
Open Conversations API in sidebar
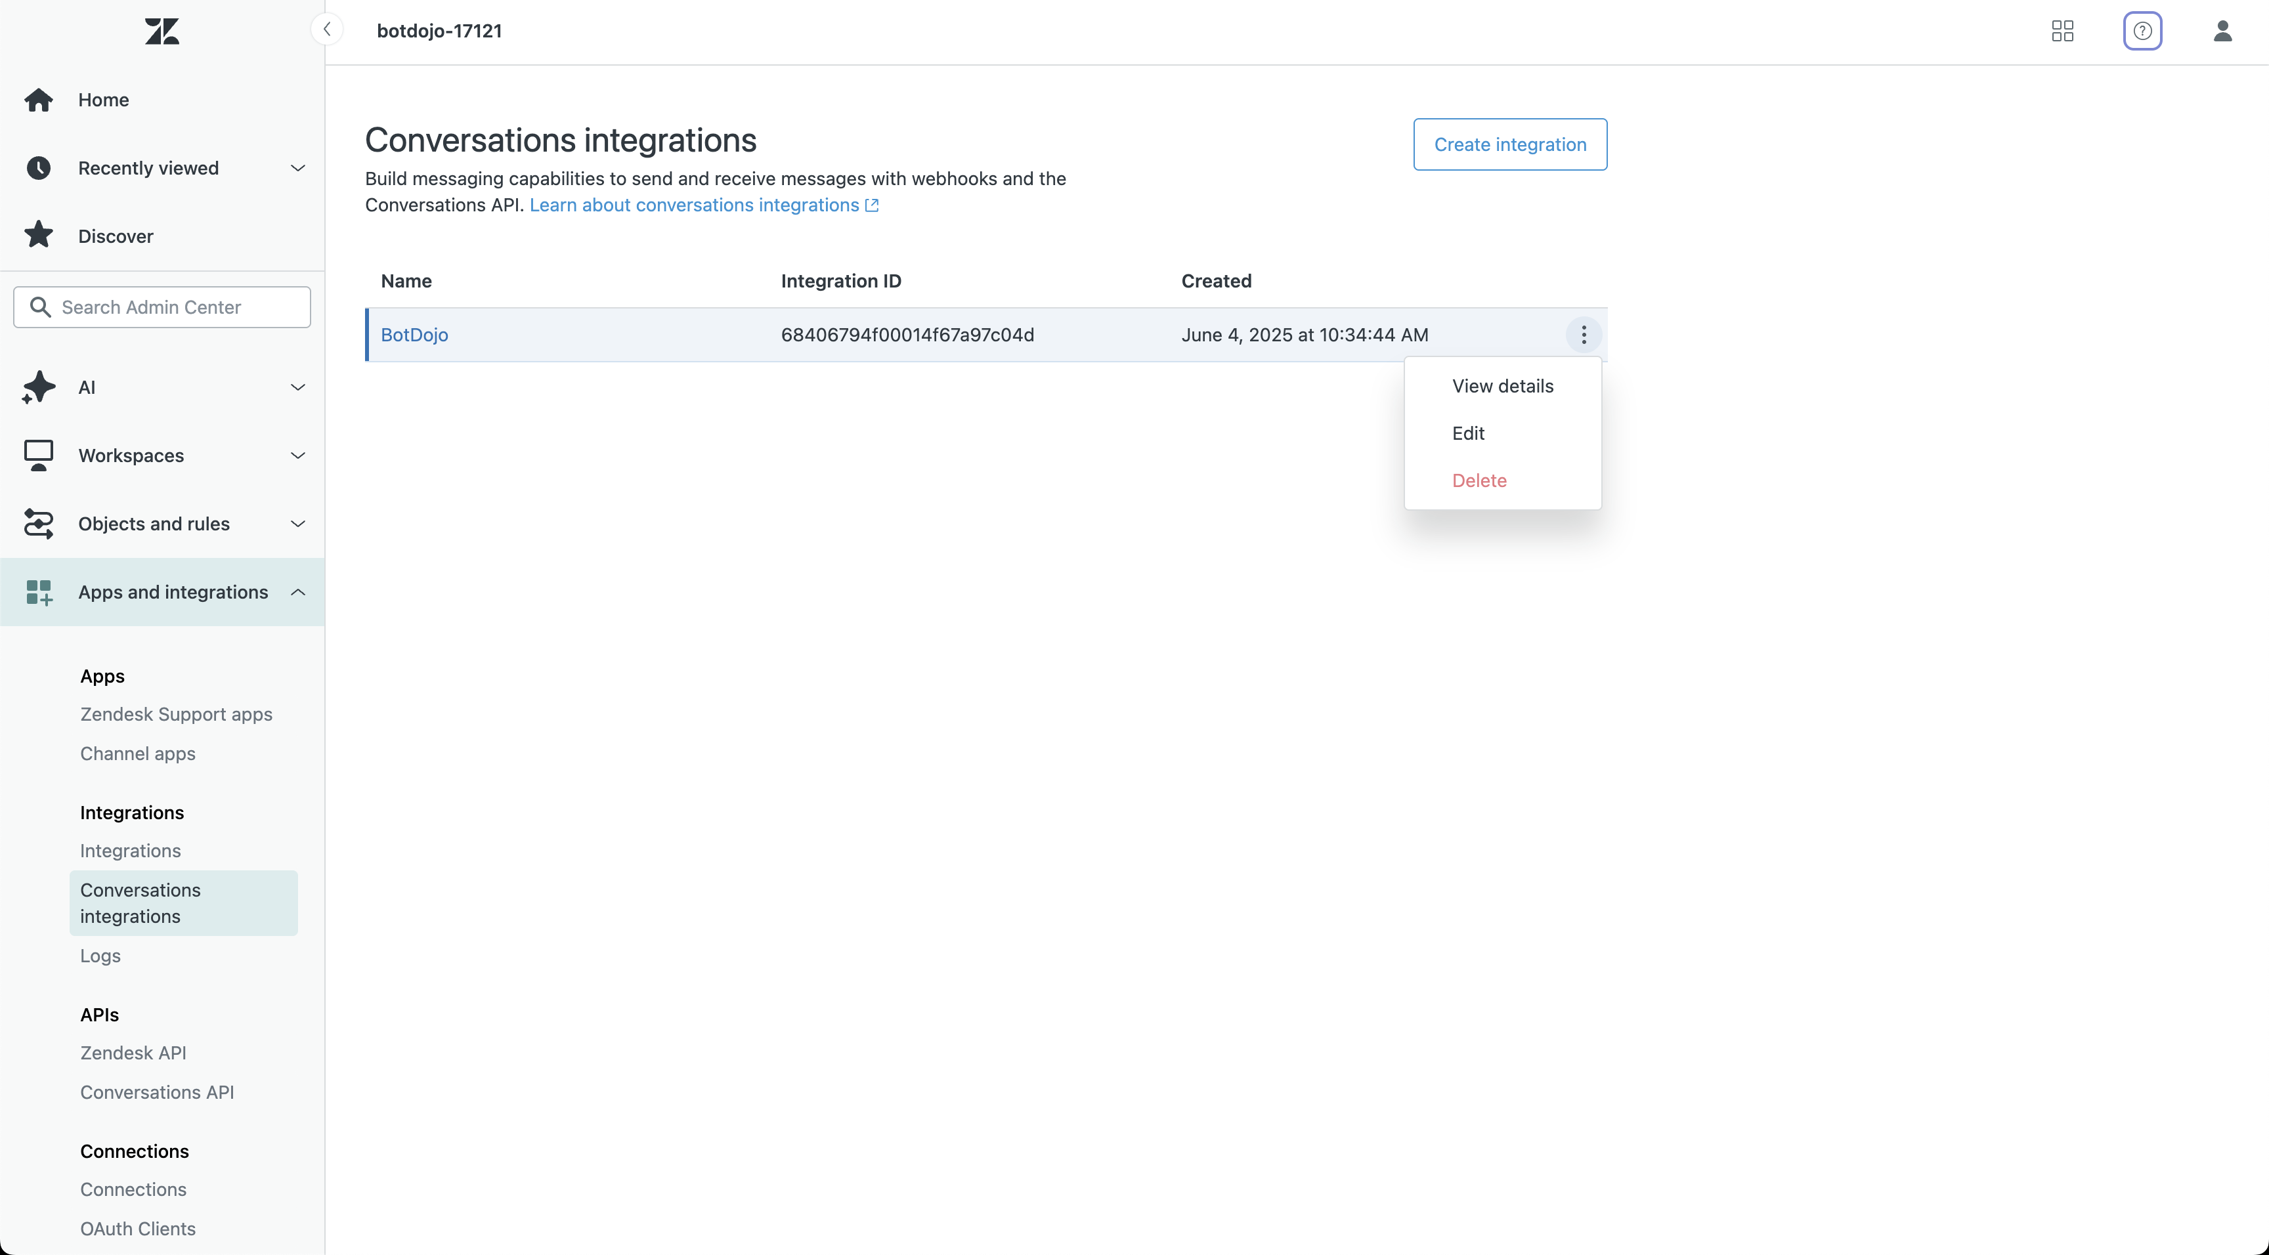pos(157,1092)
